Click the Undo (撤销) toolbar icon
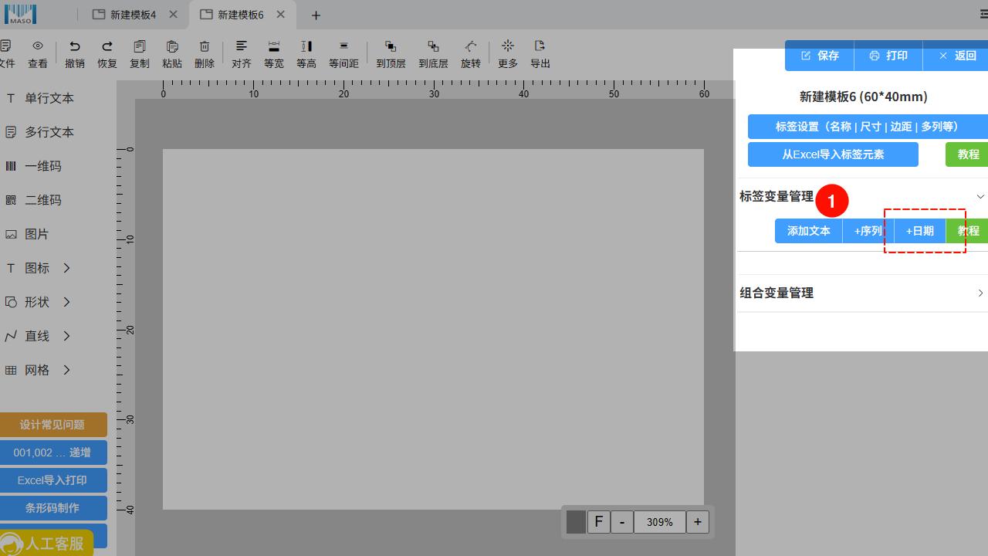The width and height of the screenshot is (988, 556). tap(75, 47)
